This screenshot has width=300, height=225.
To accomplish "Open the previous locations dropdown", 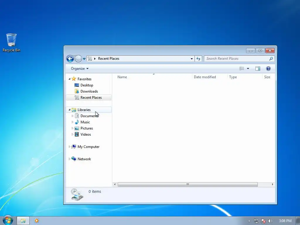I will (192, 59).
